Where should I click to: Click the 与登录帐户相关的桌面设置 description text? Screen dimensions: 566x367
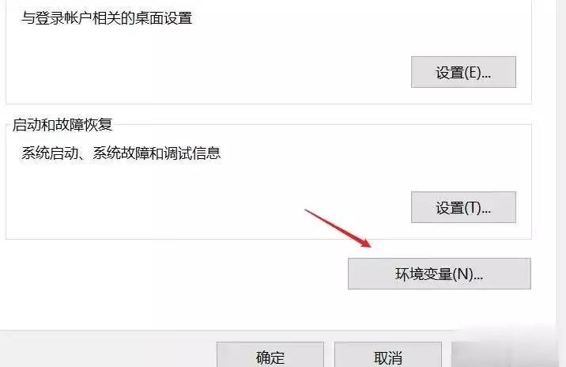pyautogui.click(x=107, y=18)
